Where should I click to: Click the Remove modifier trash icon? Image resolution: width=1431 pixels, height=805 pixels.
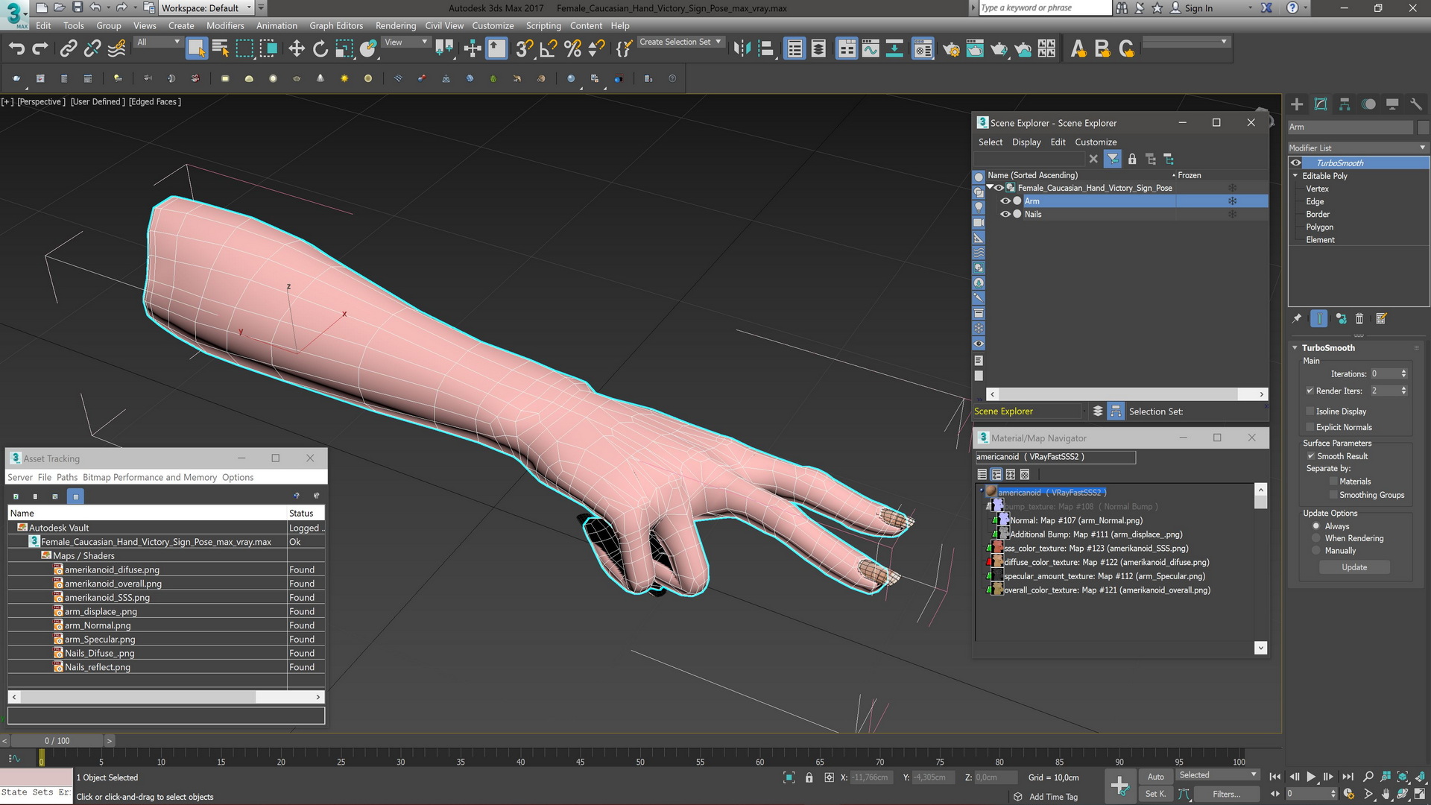(x=1359, y=319)
